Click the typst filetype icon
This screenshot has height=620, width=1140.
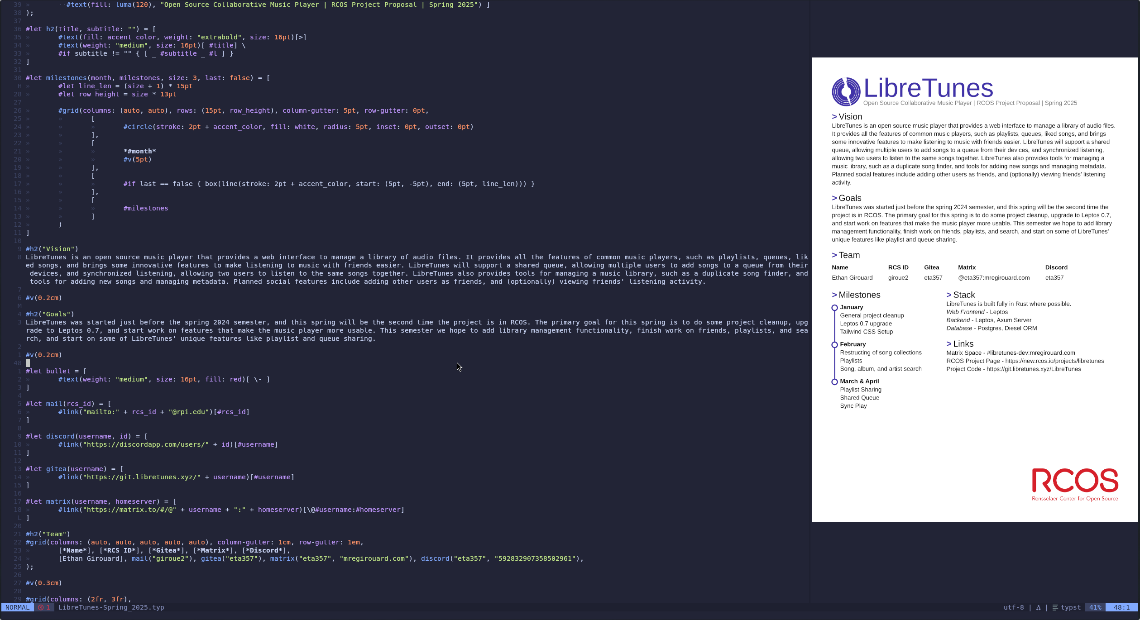(x=1055, y=607)
